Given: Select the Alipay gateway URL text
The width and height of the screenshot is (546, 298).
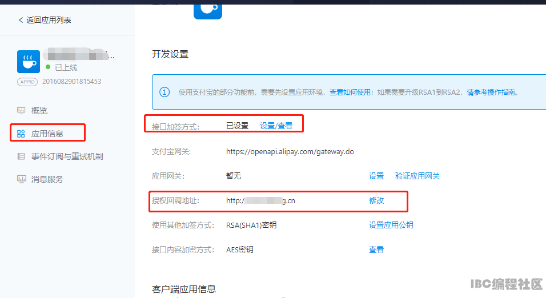Looking at the screenshot, I should (x=290, y=152).
